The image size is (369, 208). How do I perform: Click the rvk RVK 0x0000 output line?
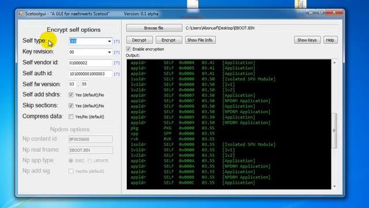click(x=172, y=139)
